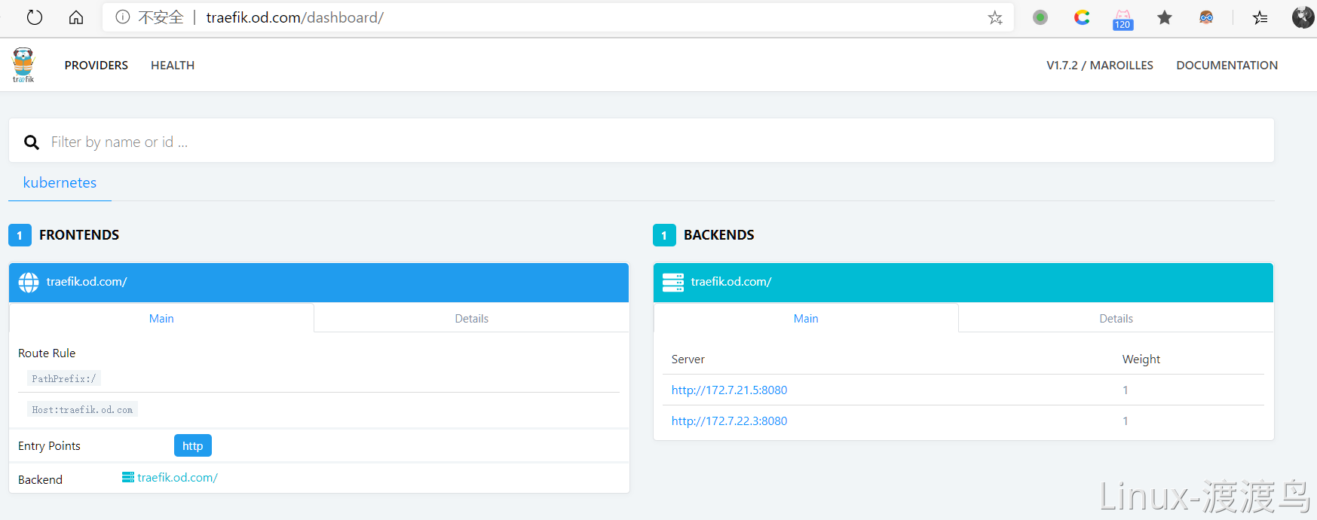The image size is (1317, 520).
Task: Open the extension showing badge 120
Action: coord(1123,19)
